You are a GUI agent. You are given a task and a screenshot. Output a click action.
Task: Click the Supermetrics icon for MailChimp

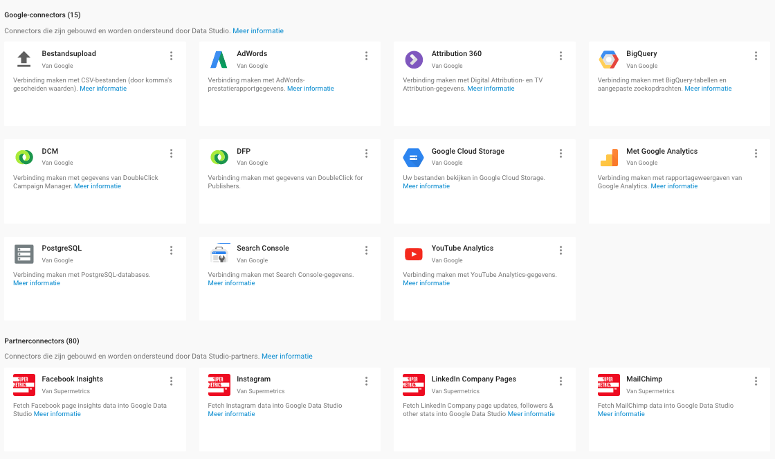[x=608, y=385]
